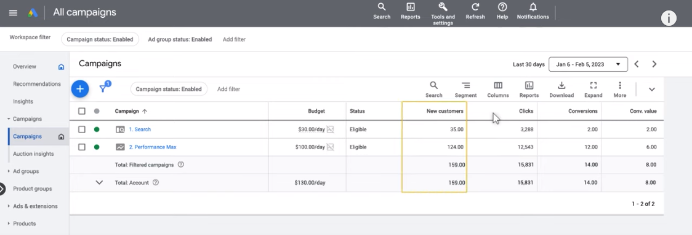692x235 pixels.
Task: Go to the next date range
Action: click(x=654, y=64)
